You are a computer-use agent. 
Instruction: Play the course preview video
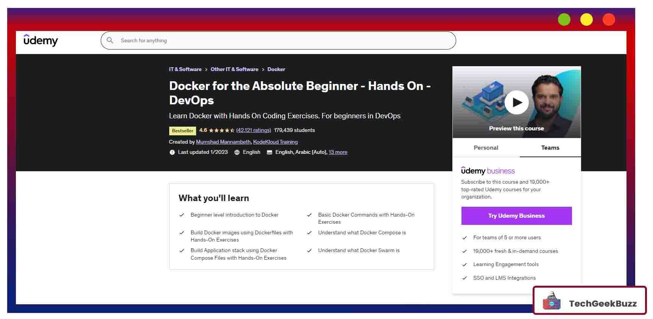(516, 102)
